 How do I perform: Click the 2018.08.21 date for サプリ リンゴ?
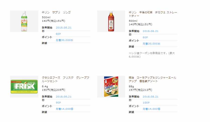coord(63,27)
